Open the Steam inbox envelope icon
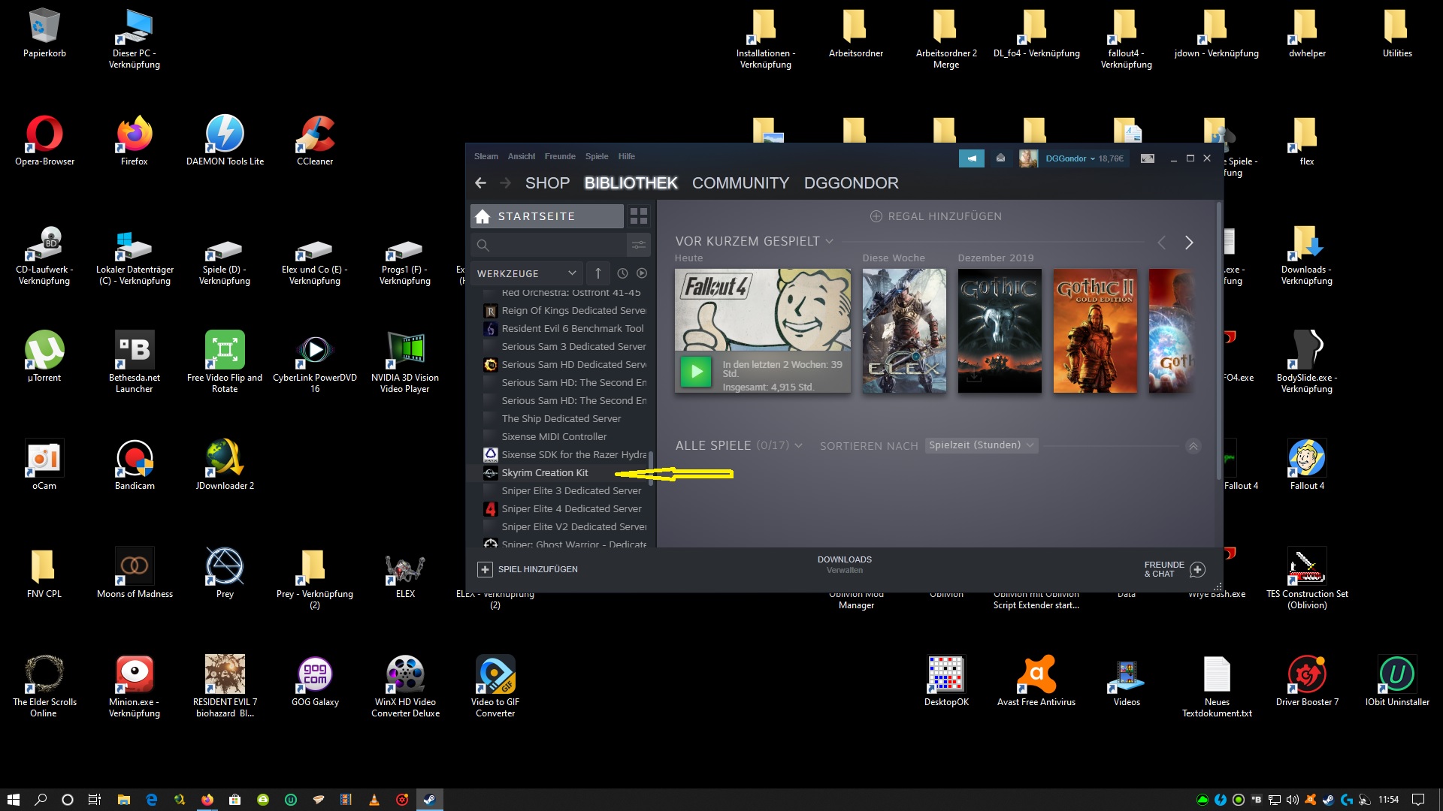The image size is (1443, 811). [1000, 158]
